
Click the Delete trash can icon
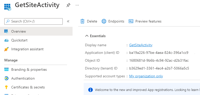[x=82, y=21]
